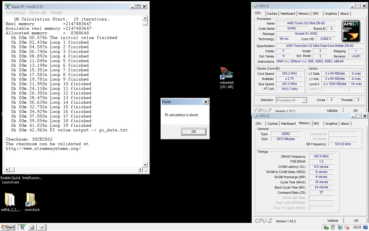Click the memory Size value 3072 MBytes
The image size is (369, 231).
[x=285, y=139]
